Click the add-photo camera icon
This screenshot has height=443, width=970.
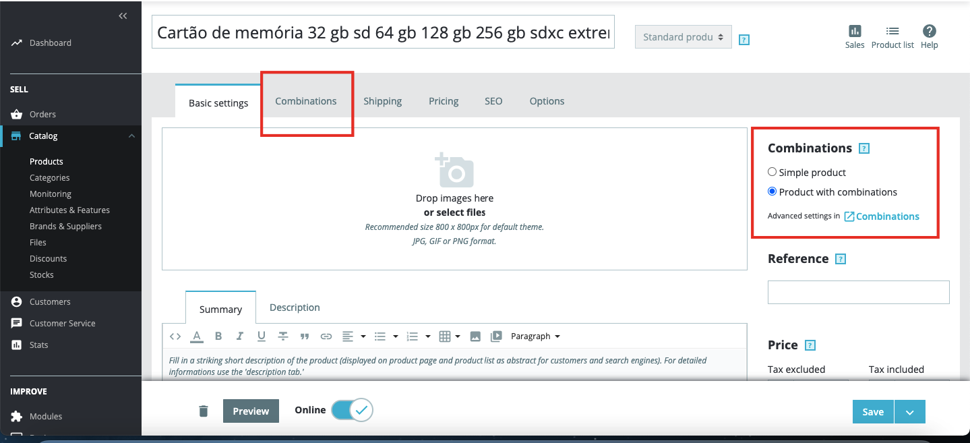point(454,170)
